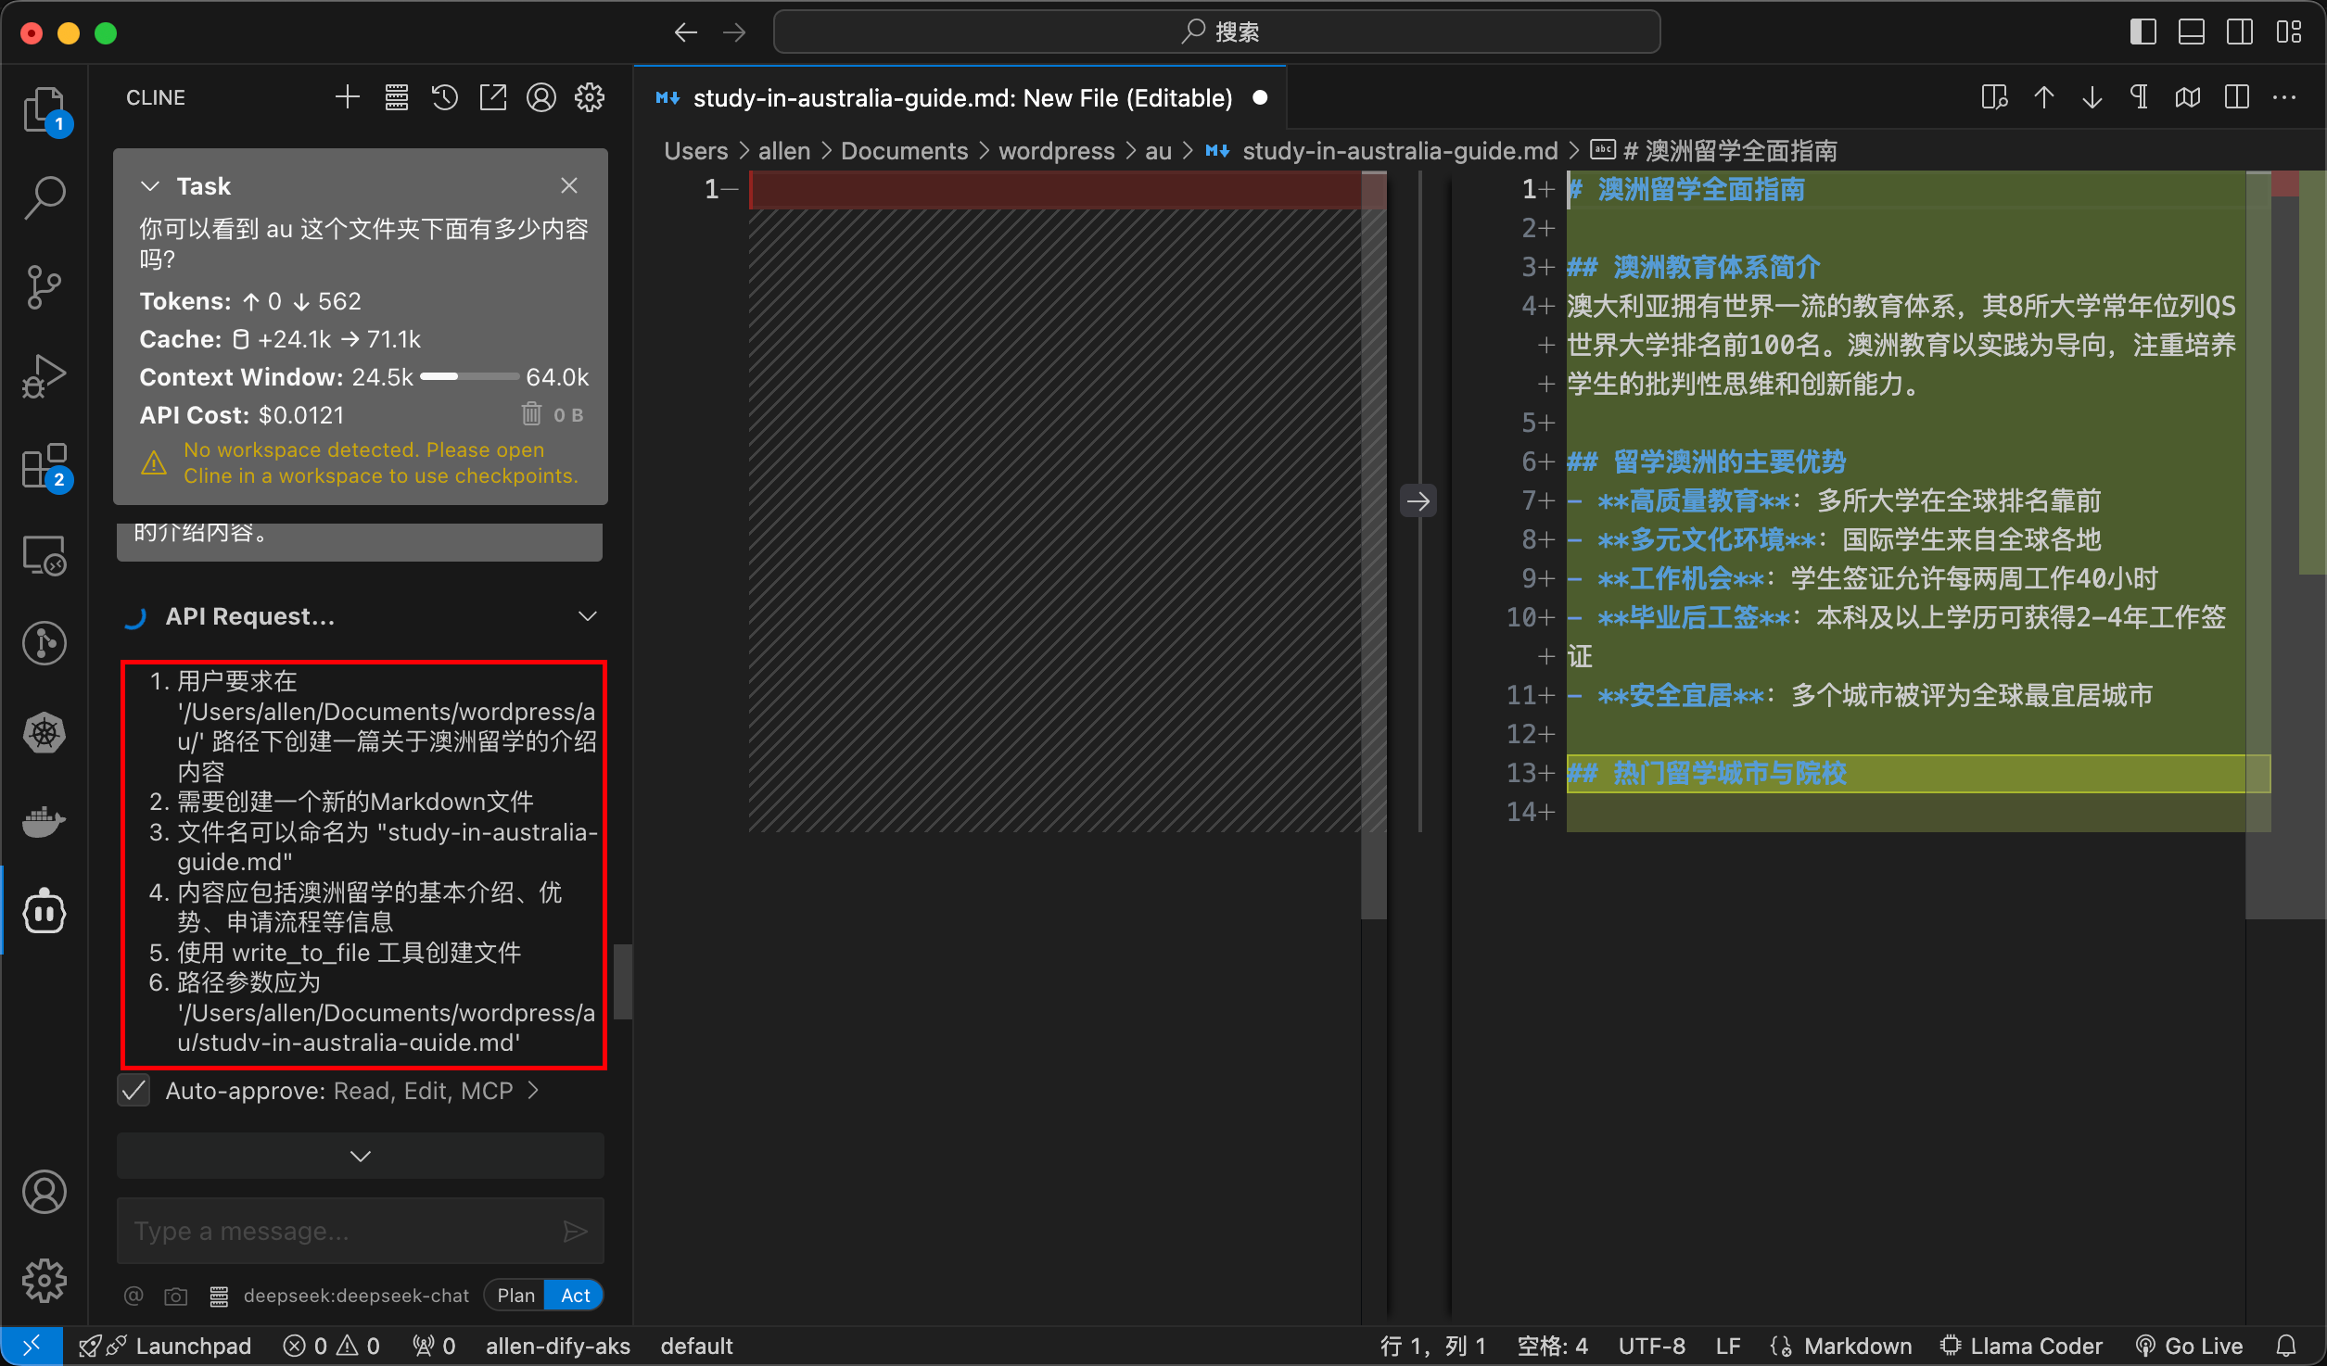The height and width of the screenshot is (1366, 2327).
Task: Revert the change with diff arrow button
Action: click(1418, 501)
